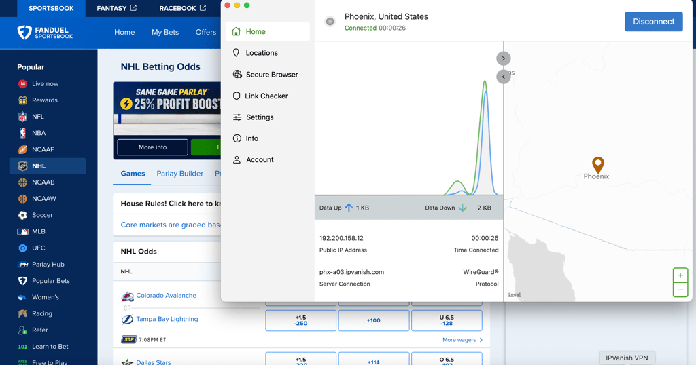Click the Home house icon in IPVanish
Image resolution: width=696 pixels, height=365 pixels.
tap(236, 31)
